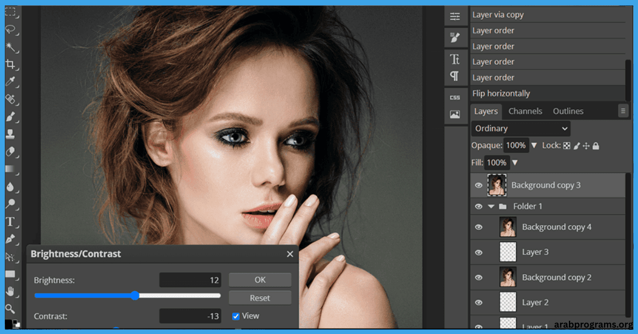Click OK in Brightness/Contrast dialog
Viewport: 638px width, 334px height.
pyautogui.click(x=260, y=280)
